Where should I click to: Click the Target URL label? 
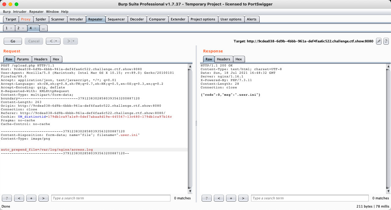303,41
